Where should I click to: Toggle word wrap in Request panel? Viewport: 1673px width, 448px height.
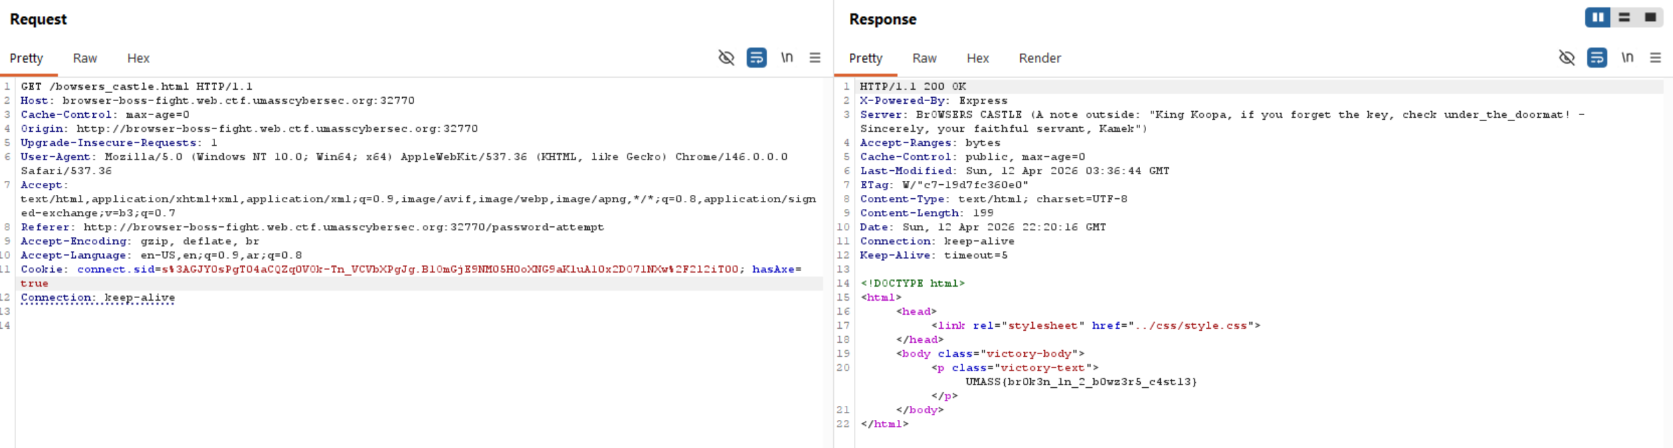click(x=756, y=58)
